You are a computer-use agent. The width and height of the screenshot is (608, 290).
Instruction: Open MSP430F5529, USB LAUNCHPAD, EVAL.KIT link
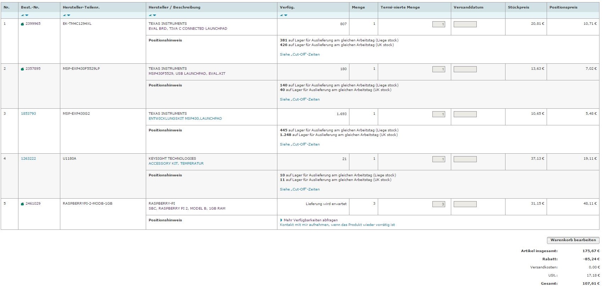point(187,74)
